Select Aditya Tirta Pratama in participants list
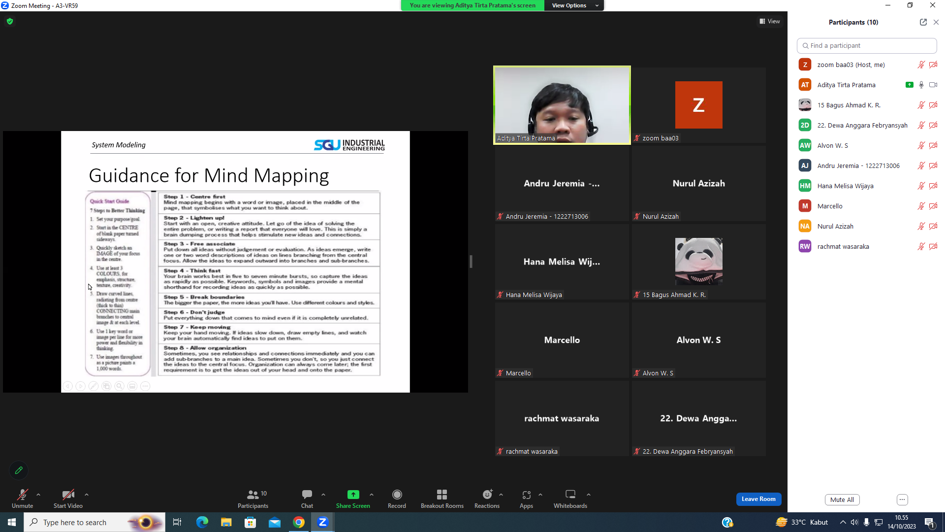945x532 pixels. click(x=867, y=85)
